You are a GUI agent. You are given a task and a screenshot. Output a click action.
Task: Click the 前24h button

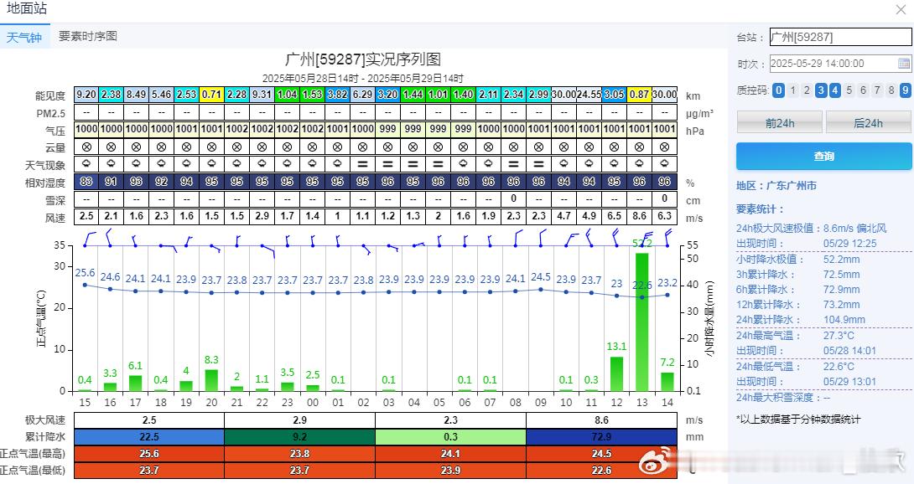point(779,123)
